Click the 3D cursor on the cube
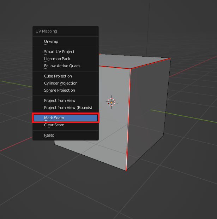This screenshot has height=219, width=217. tap(111, 102)
